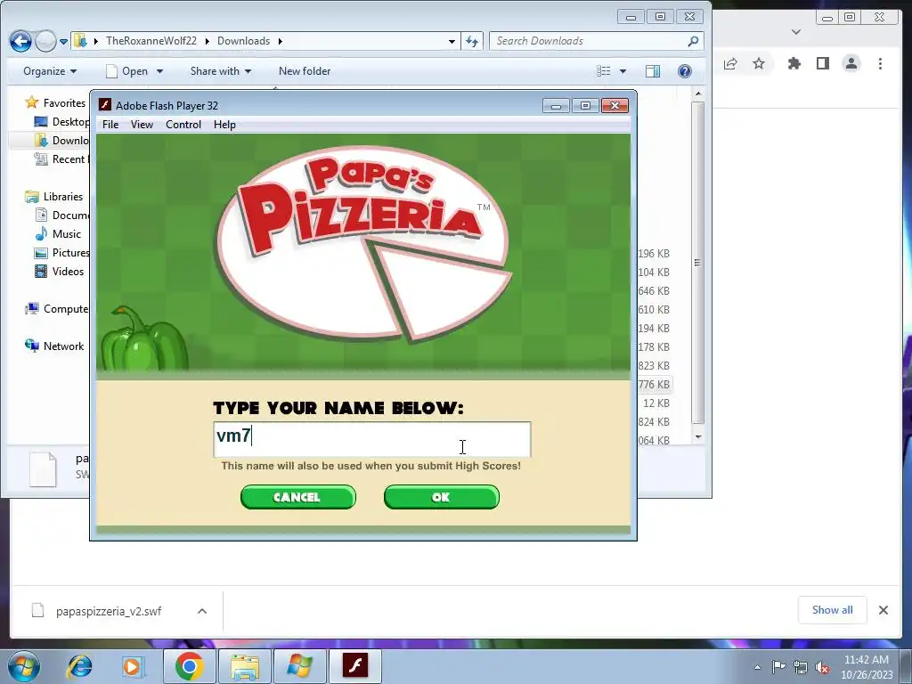The image size is (912, 684).
Task: Select Computer in the navigation pane
Action: coord(57,309)
